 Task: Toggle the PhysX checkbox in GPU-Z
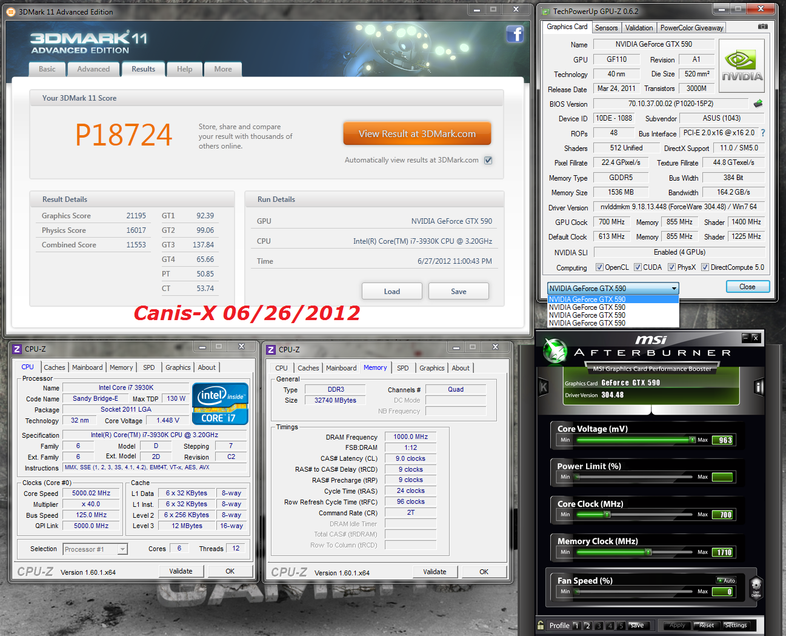[671, 267]
